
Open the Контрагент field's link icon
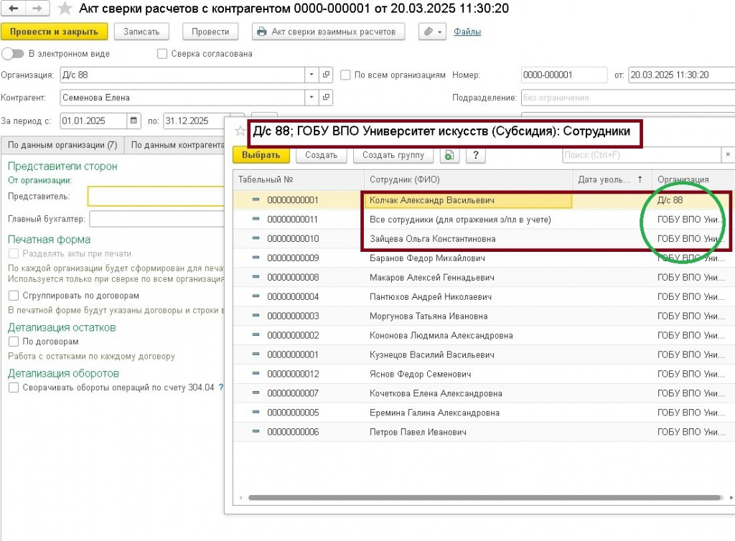coord(326,98)
